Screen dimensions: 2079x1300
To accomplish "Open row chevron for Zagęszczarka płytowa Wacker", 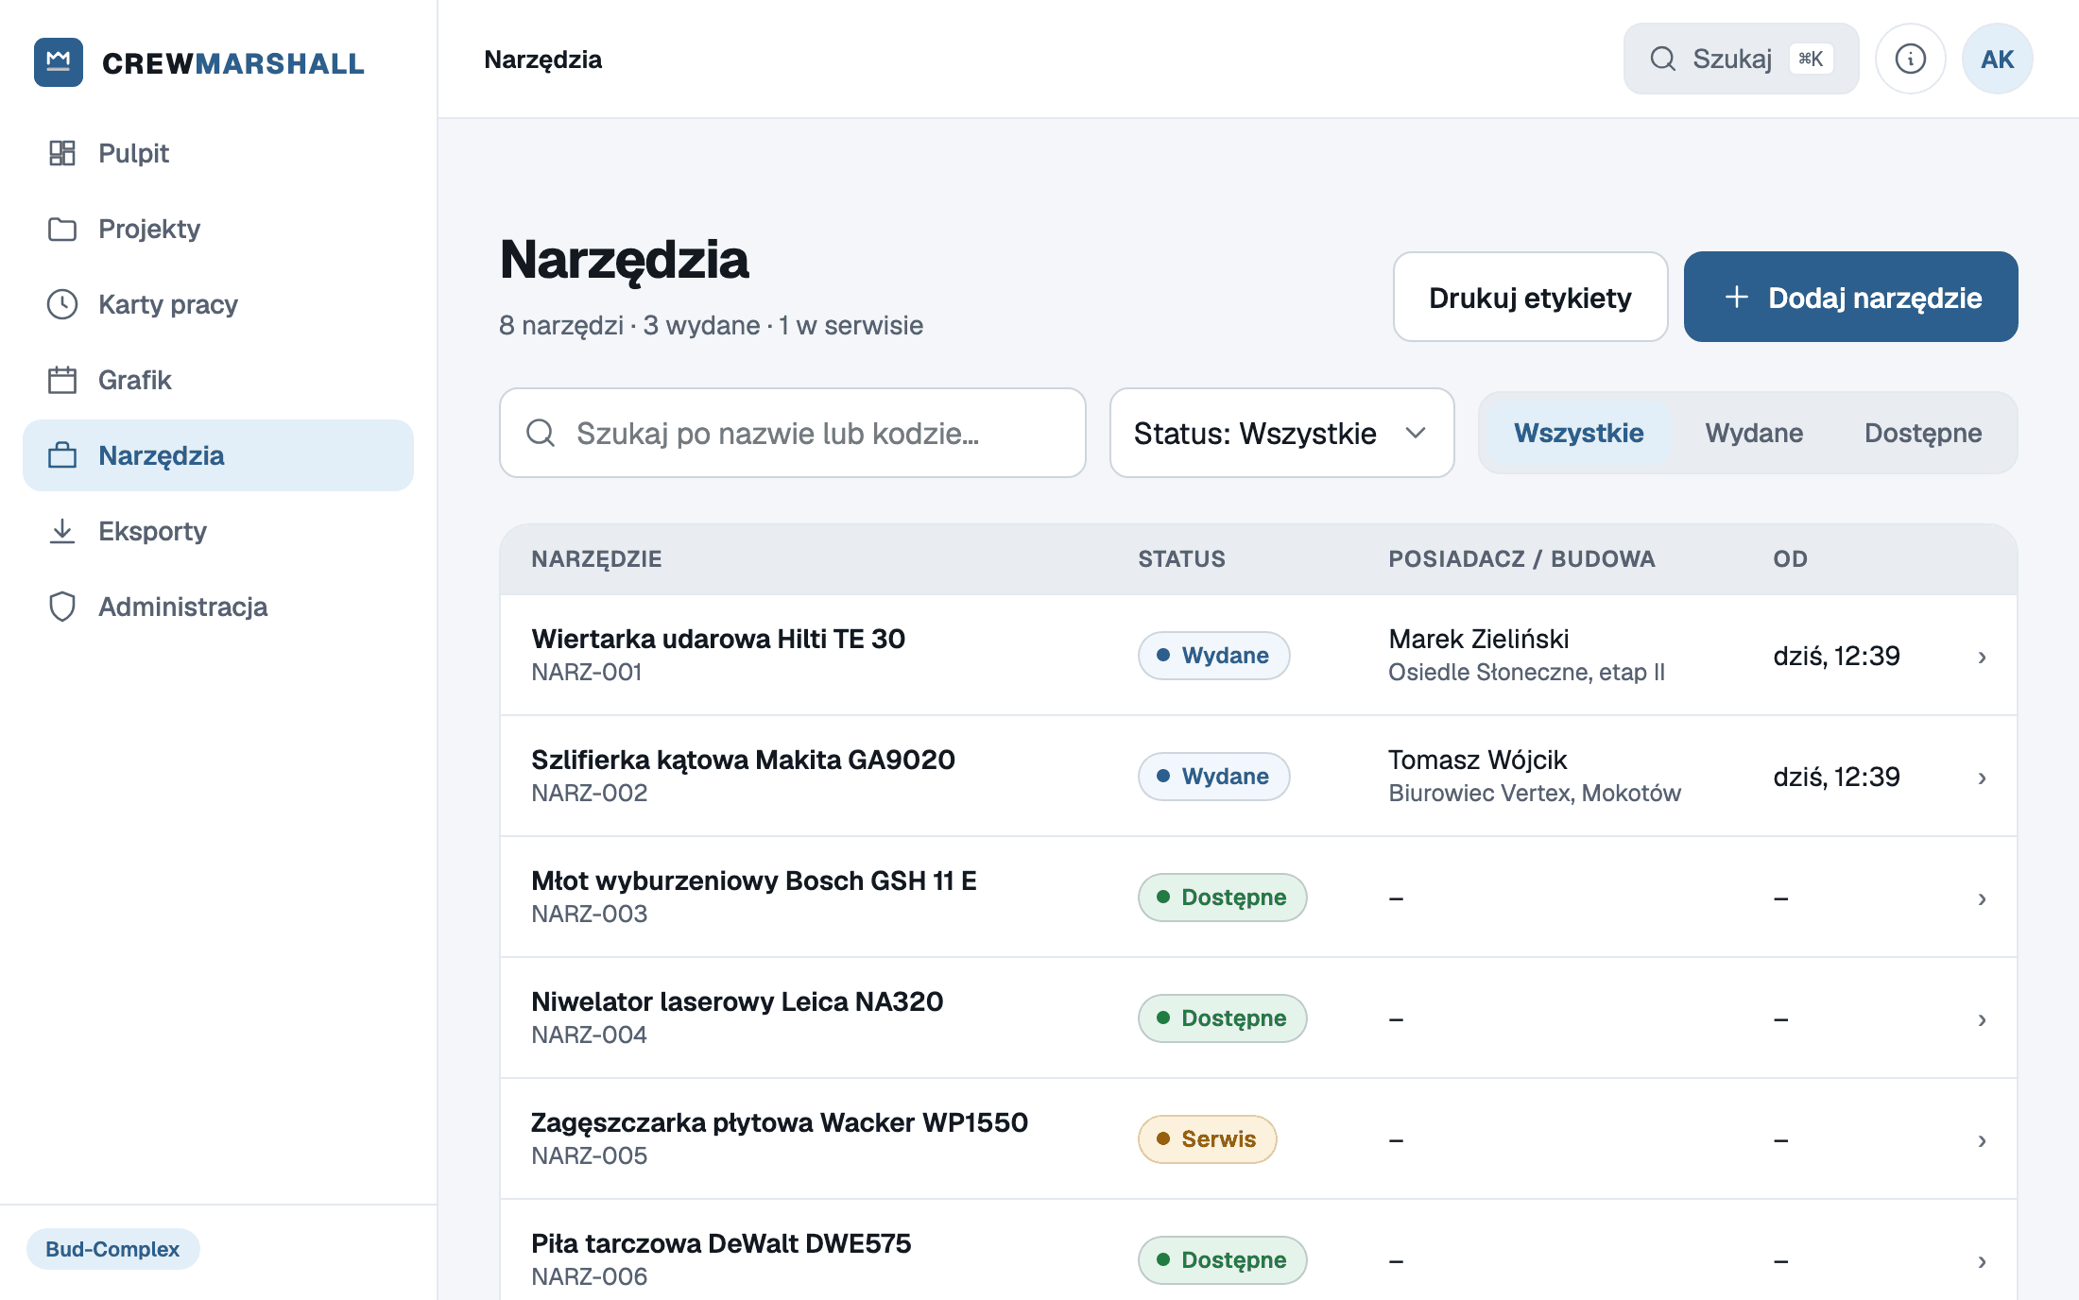I will coord(1982,1140).
